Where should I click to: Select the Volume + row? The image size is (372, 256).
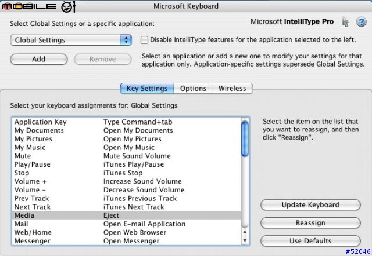[x=127, y=181]
